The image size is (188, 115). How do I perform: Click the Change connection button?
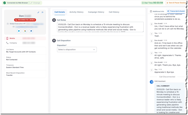click(x=35, y=3)
